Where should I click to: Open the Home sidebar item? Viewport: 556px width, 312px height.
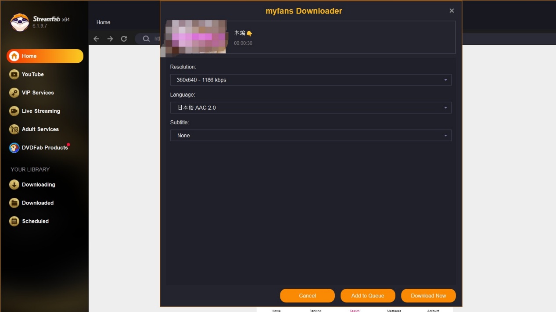[x=45, y=56]
